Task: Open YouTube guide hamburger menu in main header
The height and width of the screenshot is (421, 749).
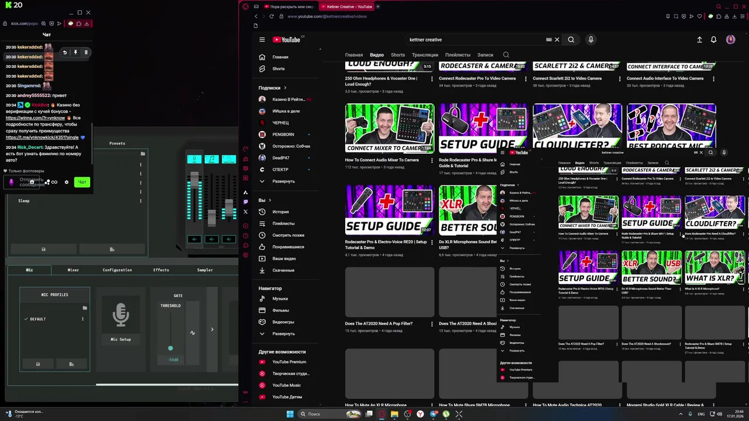Action: [x=262, y=40]
